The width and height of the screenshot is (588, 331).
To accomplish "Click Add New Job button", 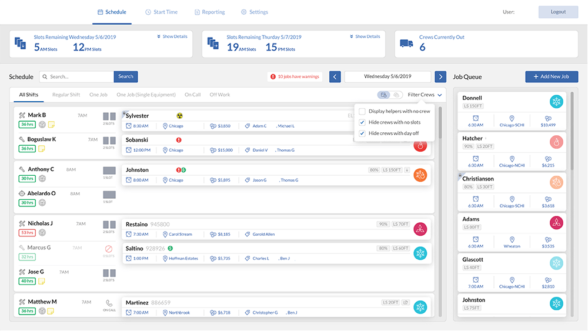I will [x=552, y=76].
